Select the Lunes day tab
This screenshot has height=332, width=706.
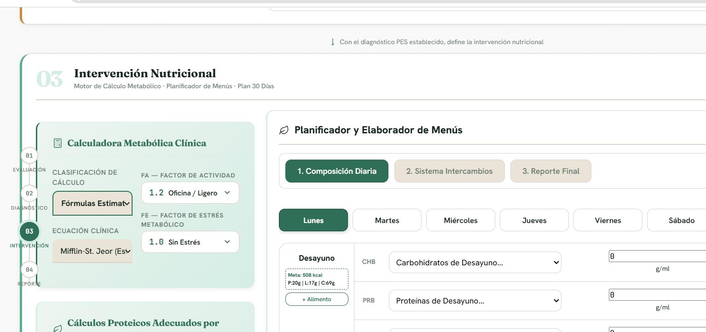click(313, 220)
